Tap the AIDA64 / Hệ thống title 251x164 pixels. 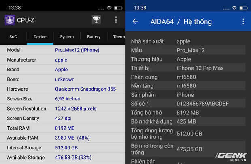(181, 21)
